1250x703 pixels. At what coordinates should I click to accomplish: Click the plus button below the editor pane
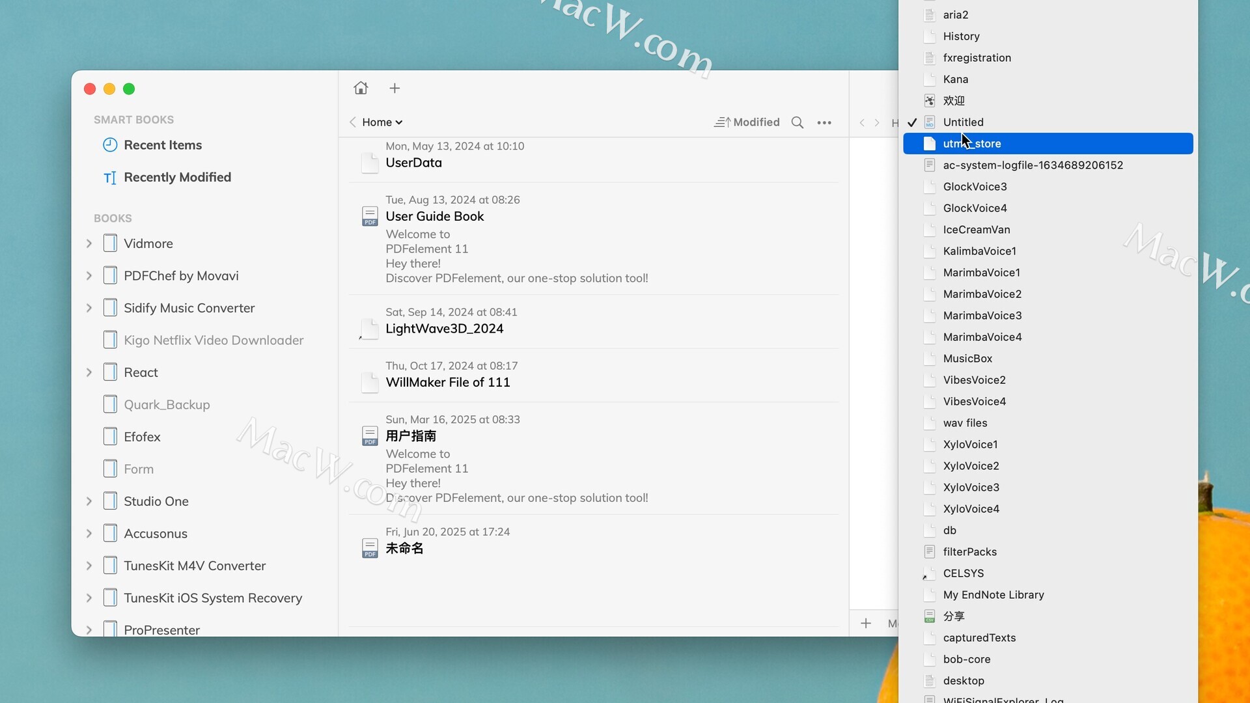[x=866, y=624]
